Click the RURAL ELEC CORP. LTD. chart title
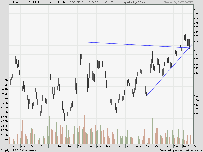Viewport: 203px width, 152px height. [37, 2]
